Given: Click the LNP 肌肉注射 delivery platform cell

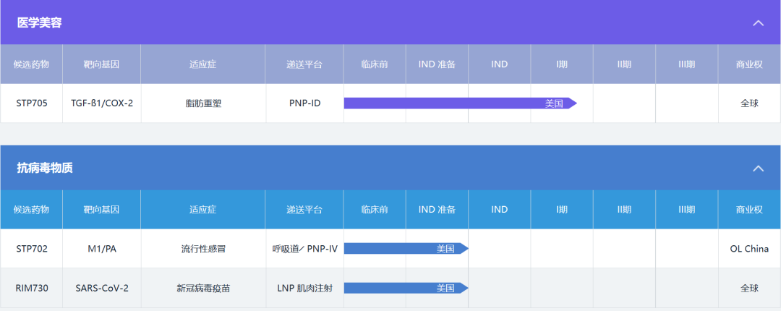Looking at the screenshot, I should pos(304,288).
